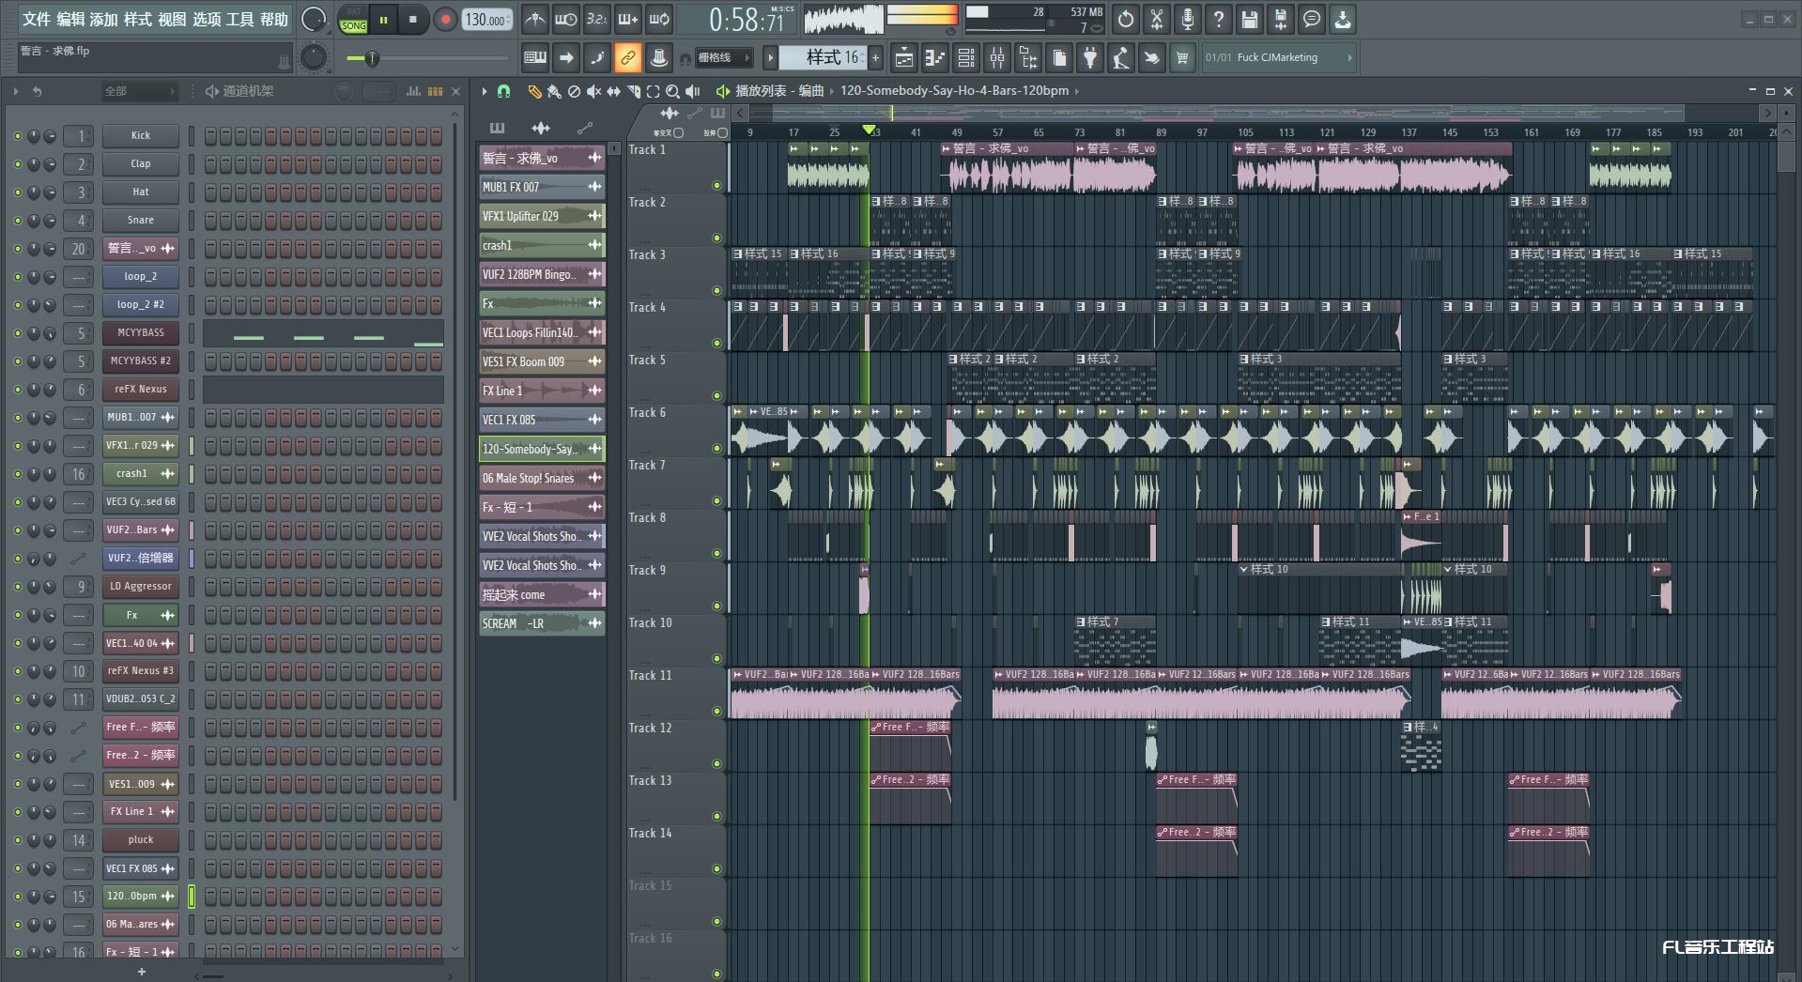Select the zoom magnifier tool in playlist
The height and width of the screenshot is (982, 1802).
[x=672, y=91]
